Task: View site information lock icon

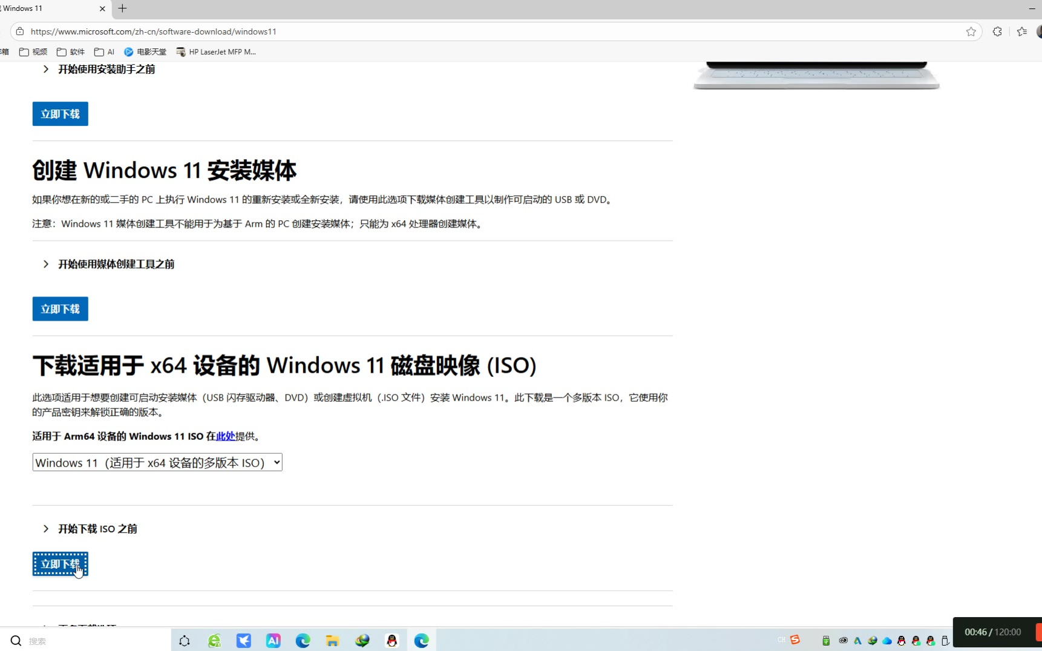Action: pyautogui.click(x=20, y=31)
